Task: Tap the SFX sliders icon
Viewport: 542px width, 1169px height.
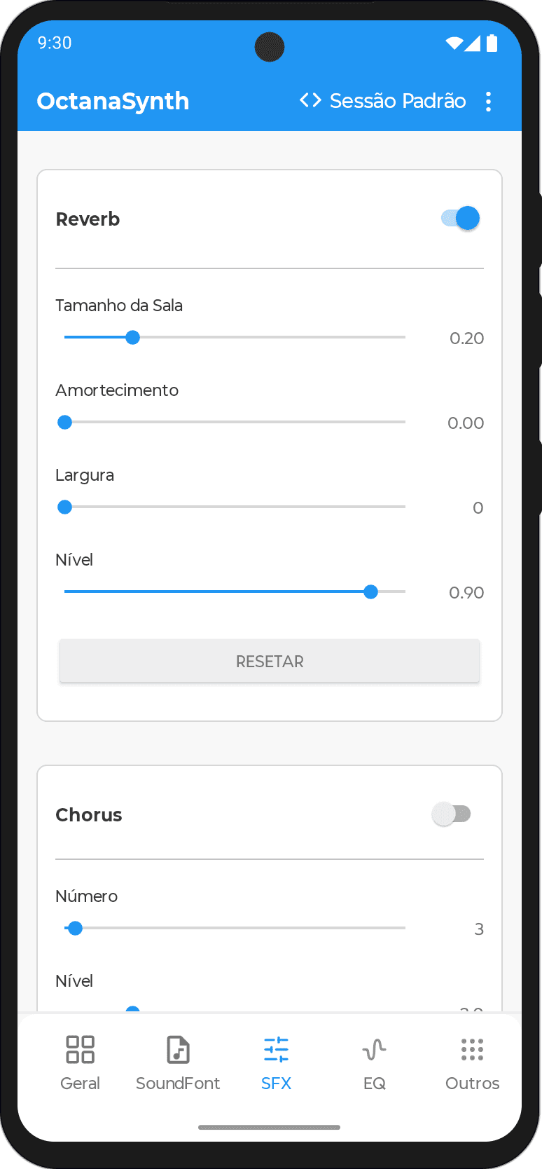Action: (x=276, y=1050)
